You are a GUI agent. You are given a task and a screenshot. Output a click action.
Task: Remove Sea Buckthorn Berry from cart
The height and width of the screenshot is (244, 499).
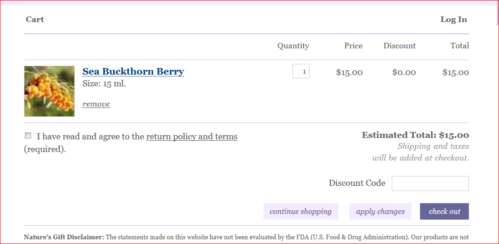click(96, 104)
